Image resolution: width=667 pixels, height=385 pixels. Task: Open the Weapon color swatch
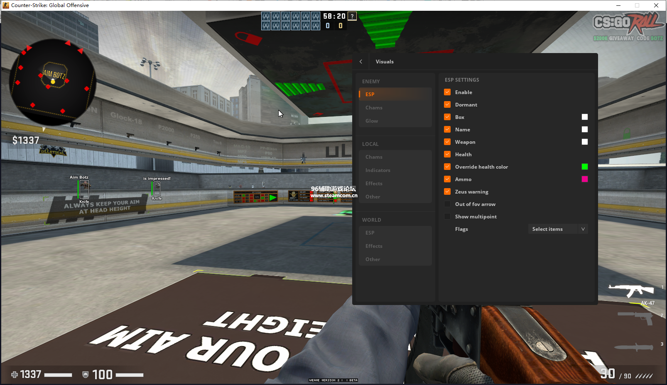click(585, 142)
